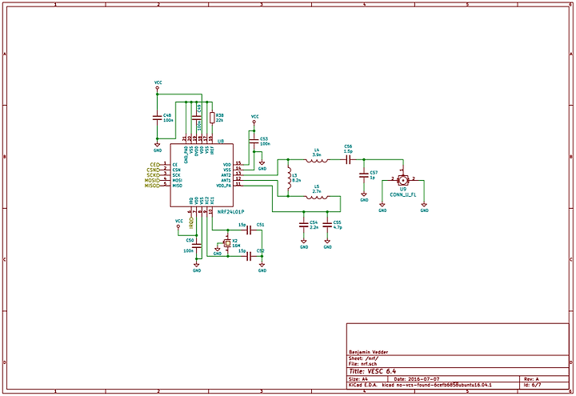Click the MISO hierarchical label
The image size is (576, 396).
pyautogui.click(x=152, y=186)
